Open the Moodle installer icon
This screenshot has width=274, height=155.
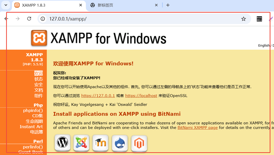[100, 143]
